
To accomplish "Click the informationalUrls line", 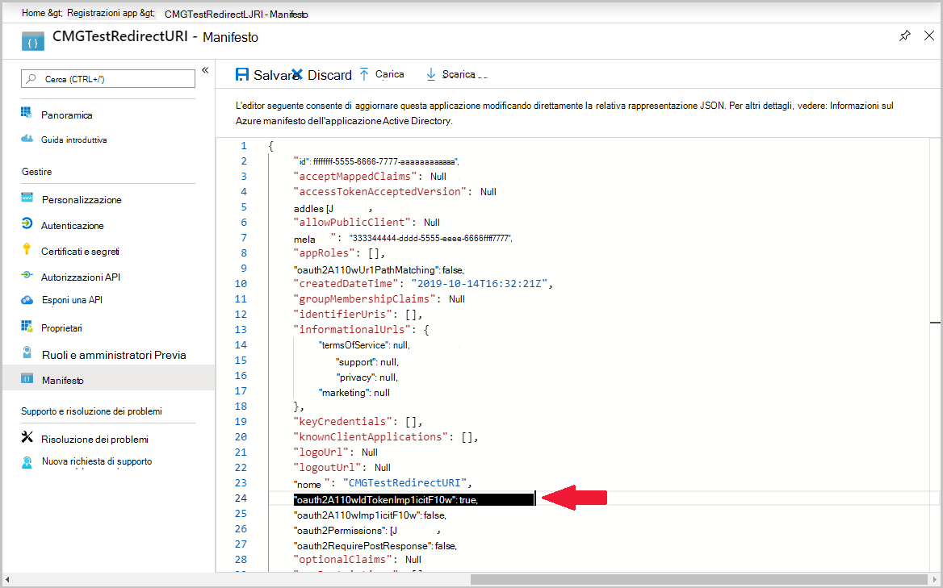I will [361, 330].
